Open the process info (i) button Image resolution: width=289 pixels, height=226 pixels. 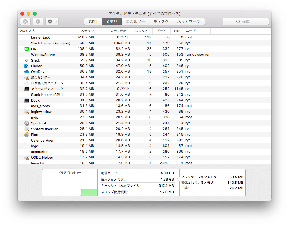coord(38,22)
